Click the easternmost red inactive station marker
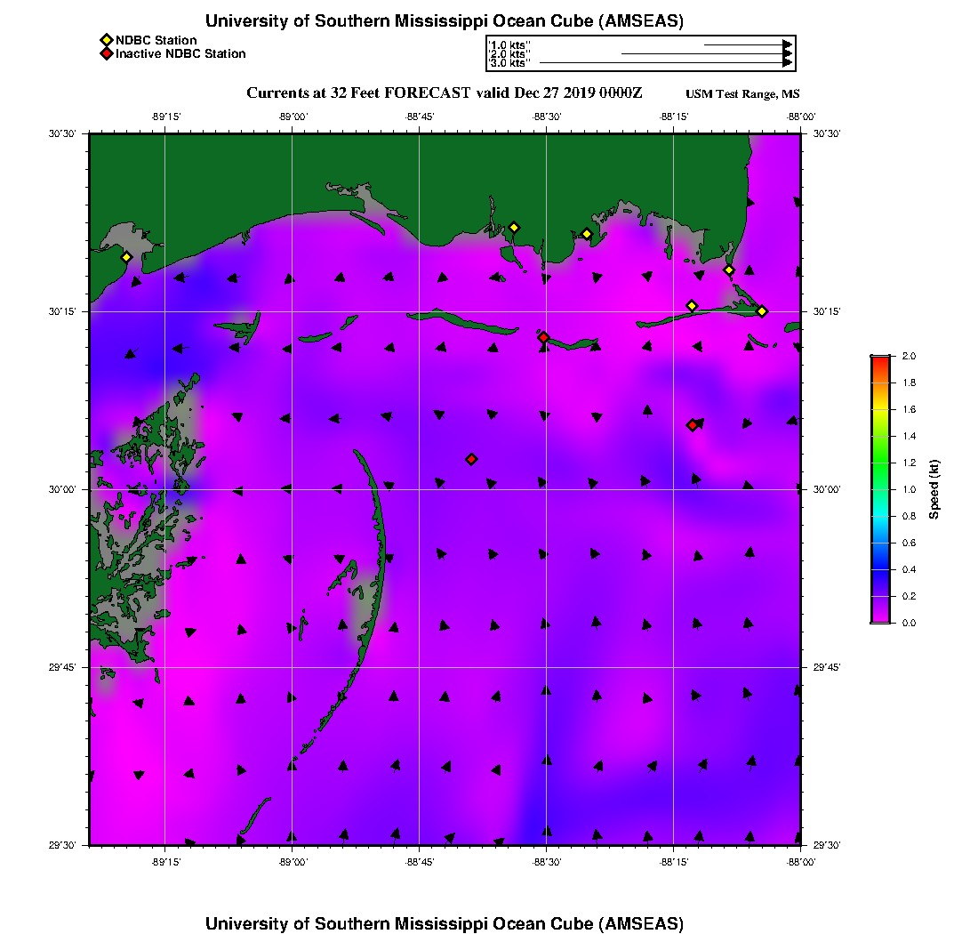Screen dimensions: 978x934 point(692,425)
